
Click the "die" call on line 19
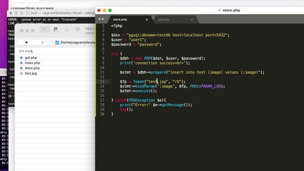(123, 110)
